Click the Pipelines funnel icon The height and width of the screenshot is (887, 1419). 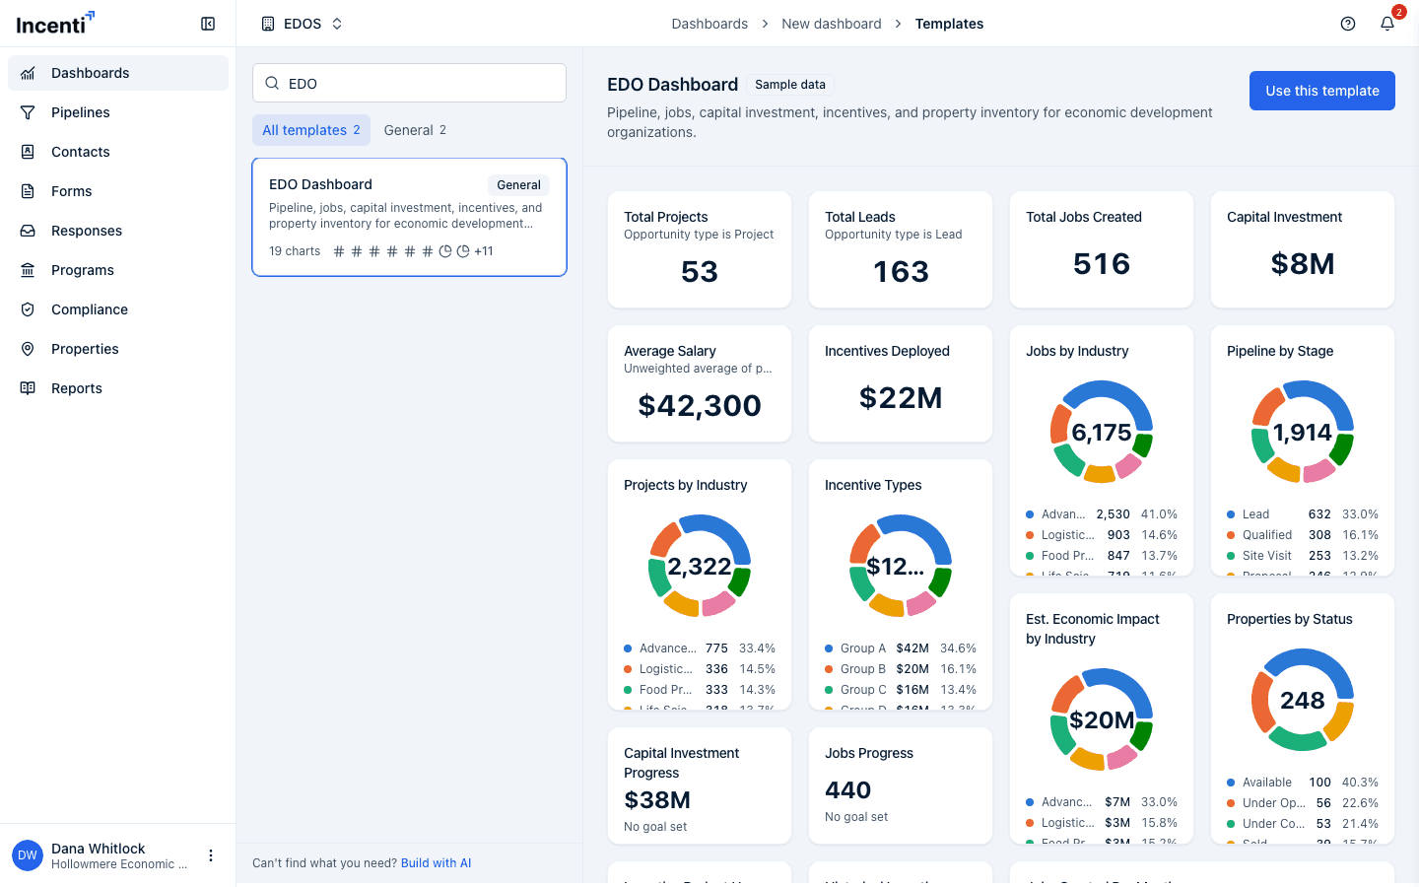pos(28,112)
